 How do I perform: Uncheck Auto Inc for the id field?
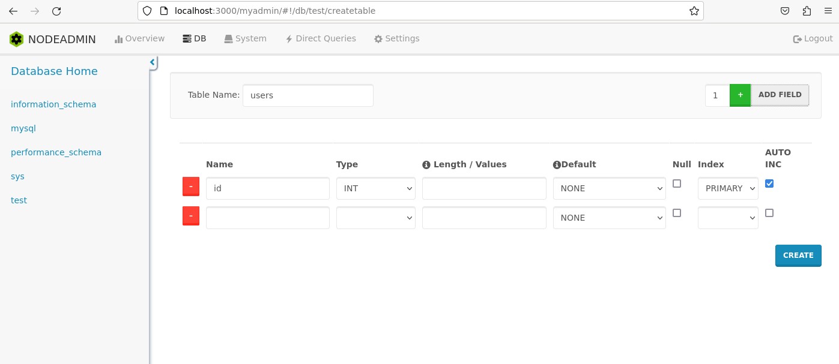[x=769, y=183]
